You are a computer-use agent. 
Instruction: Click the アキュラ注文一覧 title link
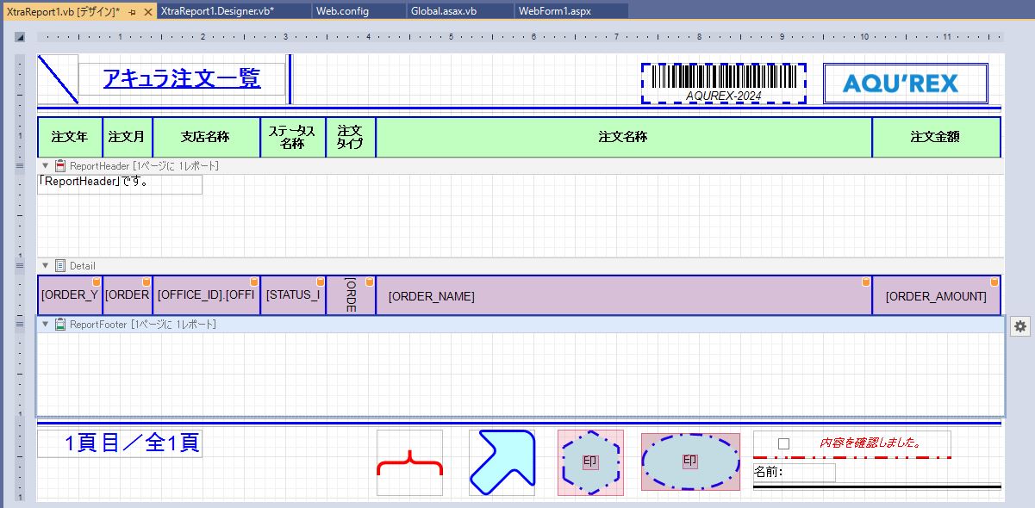181,78
